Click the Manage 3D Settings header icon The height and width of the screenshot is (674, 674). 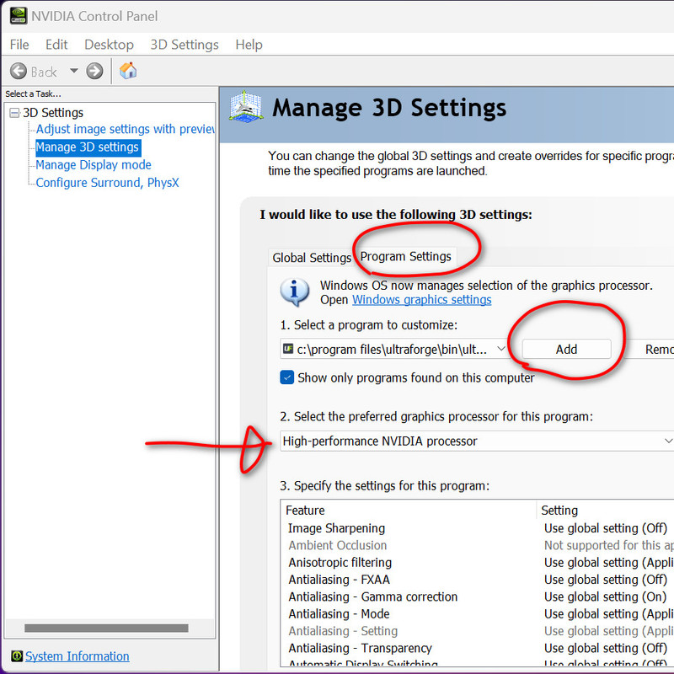click(245, 106)
